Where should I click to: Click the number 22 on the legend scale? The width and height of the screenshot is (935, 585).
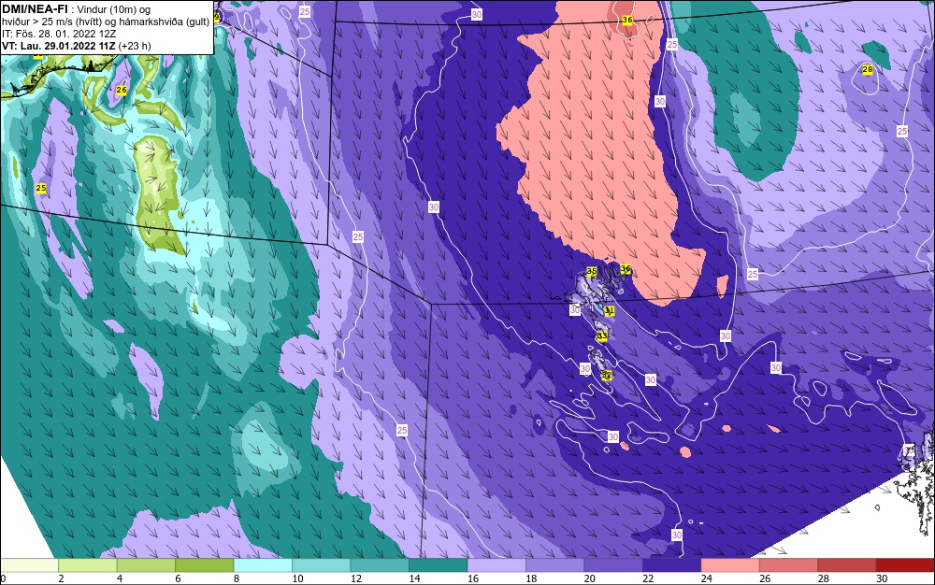coord(649,578)
